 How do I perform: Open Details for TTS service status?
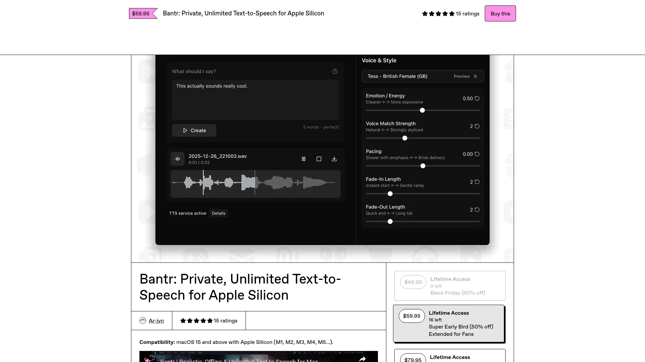tap(218, 213)
